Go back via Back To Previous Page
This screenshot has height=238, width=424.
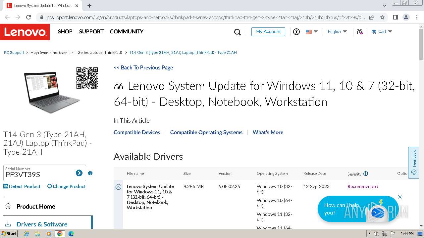coord(143,67)
